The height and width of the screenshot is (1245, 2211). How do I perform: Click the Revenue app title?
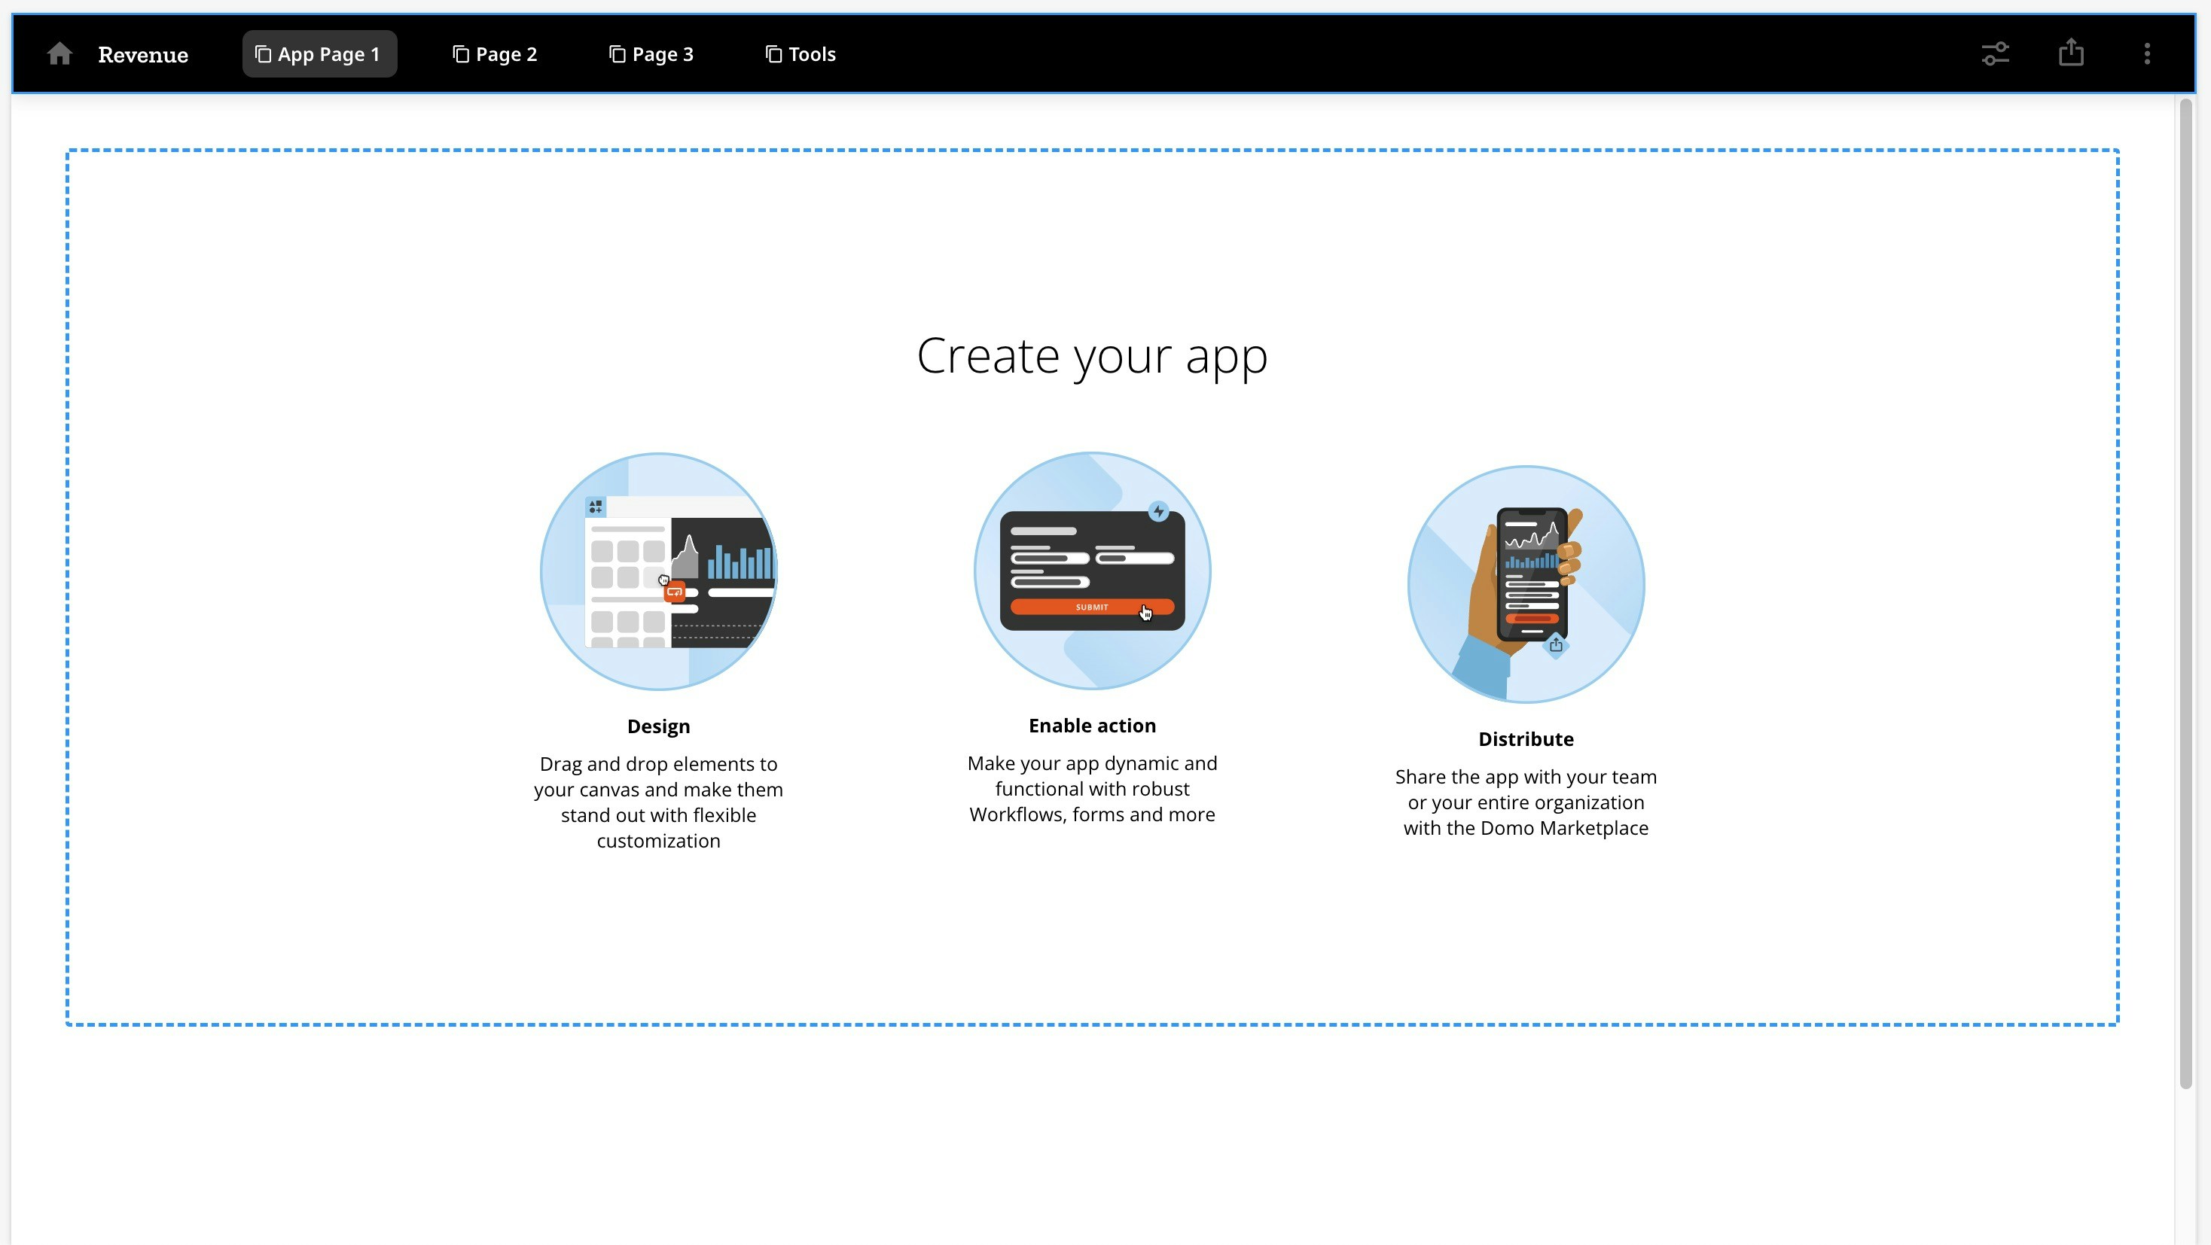pyautogui.click(x=142, y=55)
